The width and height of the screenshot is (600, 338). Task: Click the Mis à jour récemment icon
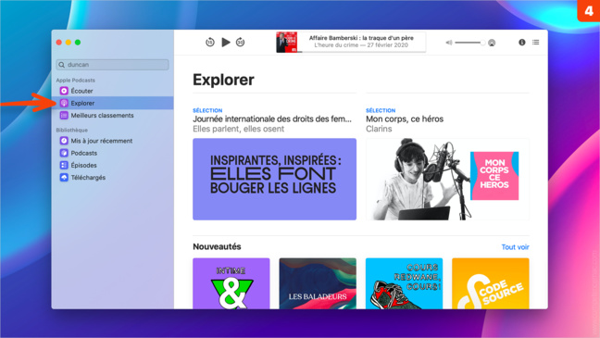(x=64, y=141)
